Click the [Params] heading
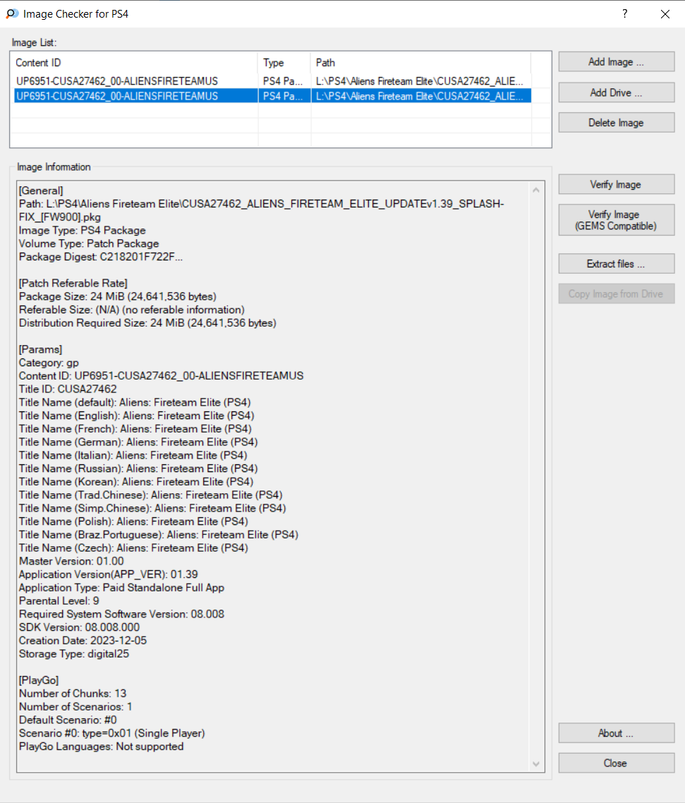This screenshot has height=803, width=685. (40, 349)
